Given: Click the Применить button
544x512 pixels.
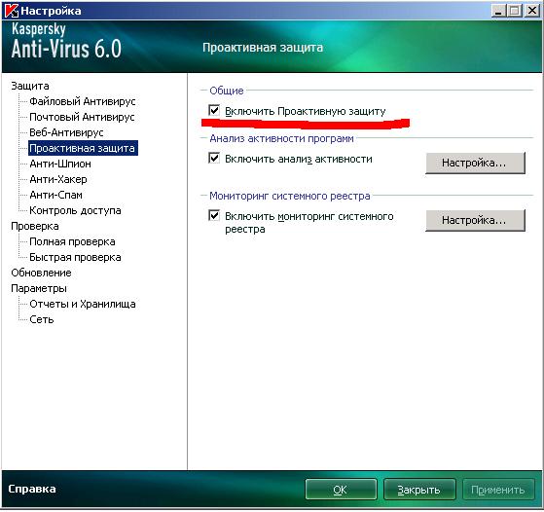Looking at the screenshot, I should click(x=498, y=490).
